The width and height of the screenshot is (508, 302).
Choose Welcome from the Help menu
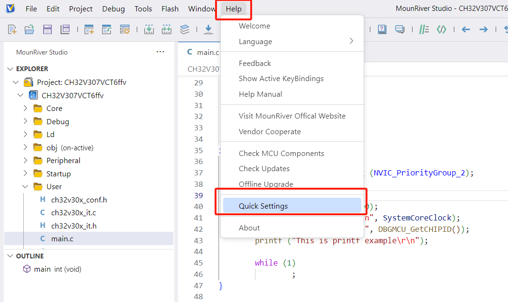(292, 26)
